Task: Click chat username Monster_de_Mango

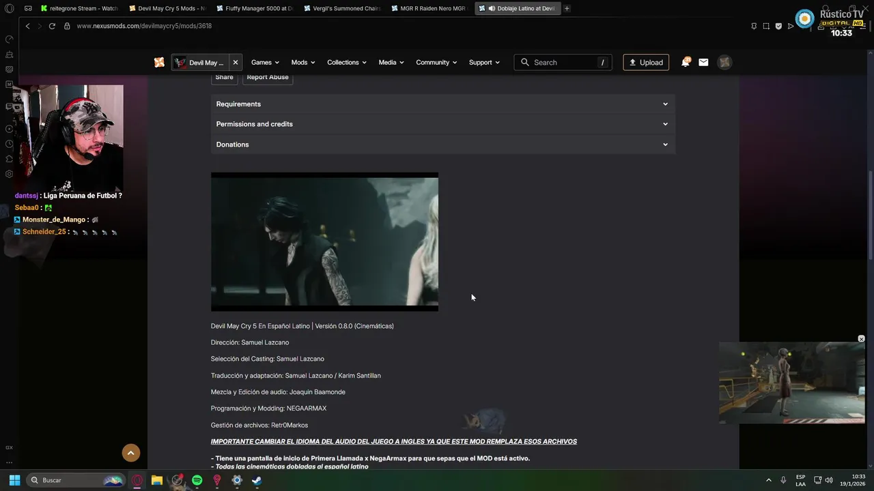Action: pyautogui.click(x=54, y=220)
